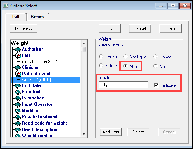Viewport: 193px width, 149px height.
Task: Click the book icon next to Free text
Action: point(18,92)
